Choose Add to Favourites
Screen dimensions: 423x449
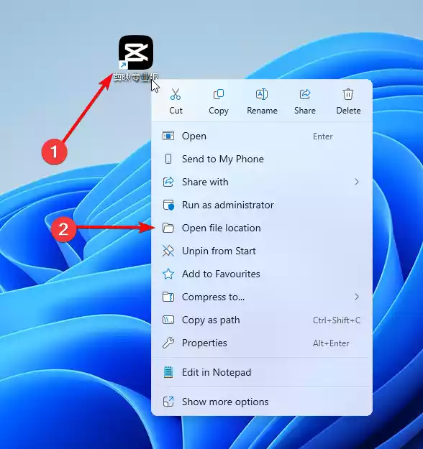pyautogui.click(x=262, y=274)
